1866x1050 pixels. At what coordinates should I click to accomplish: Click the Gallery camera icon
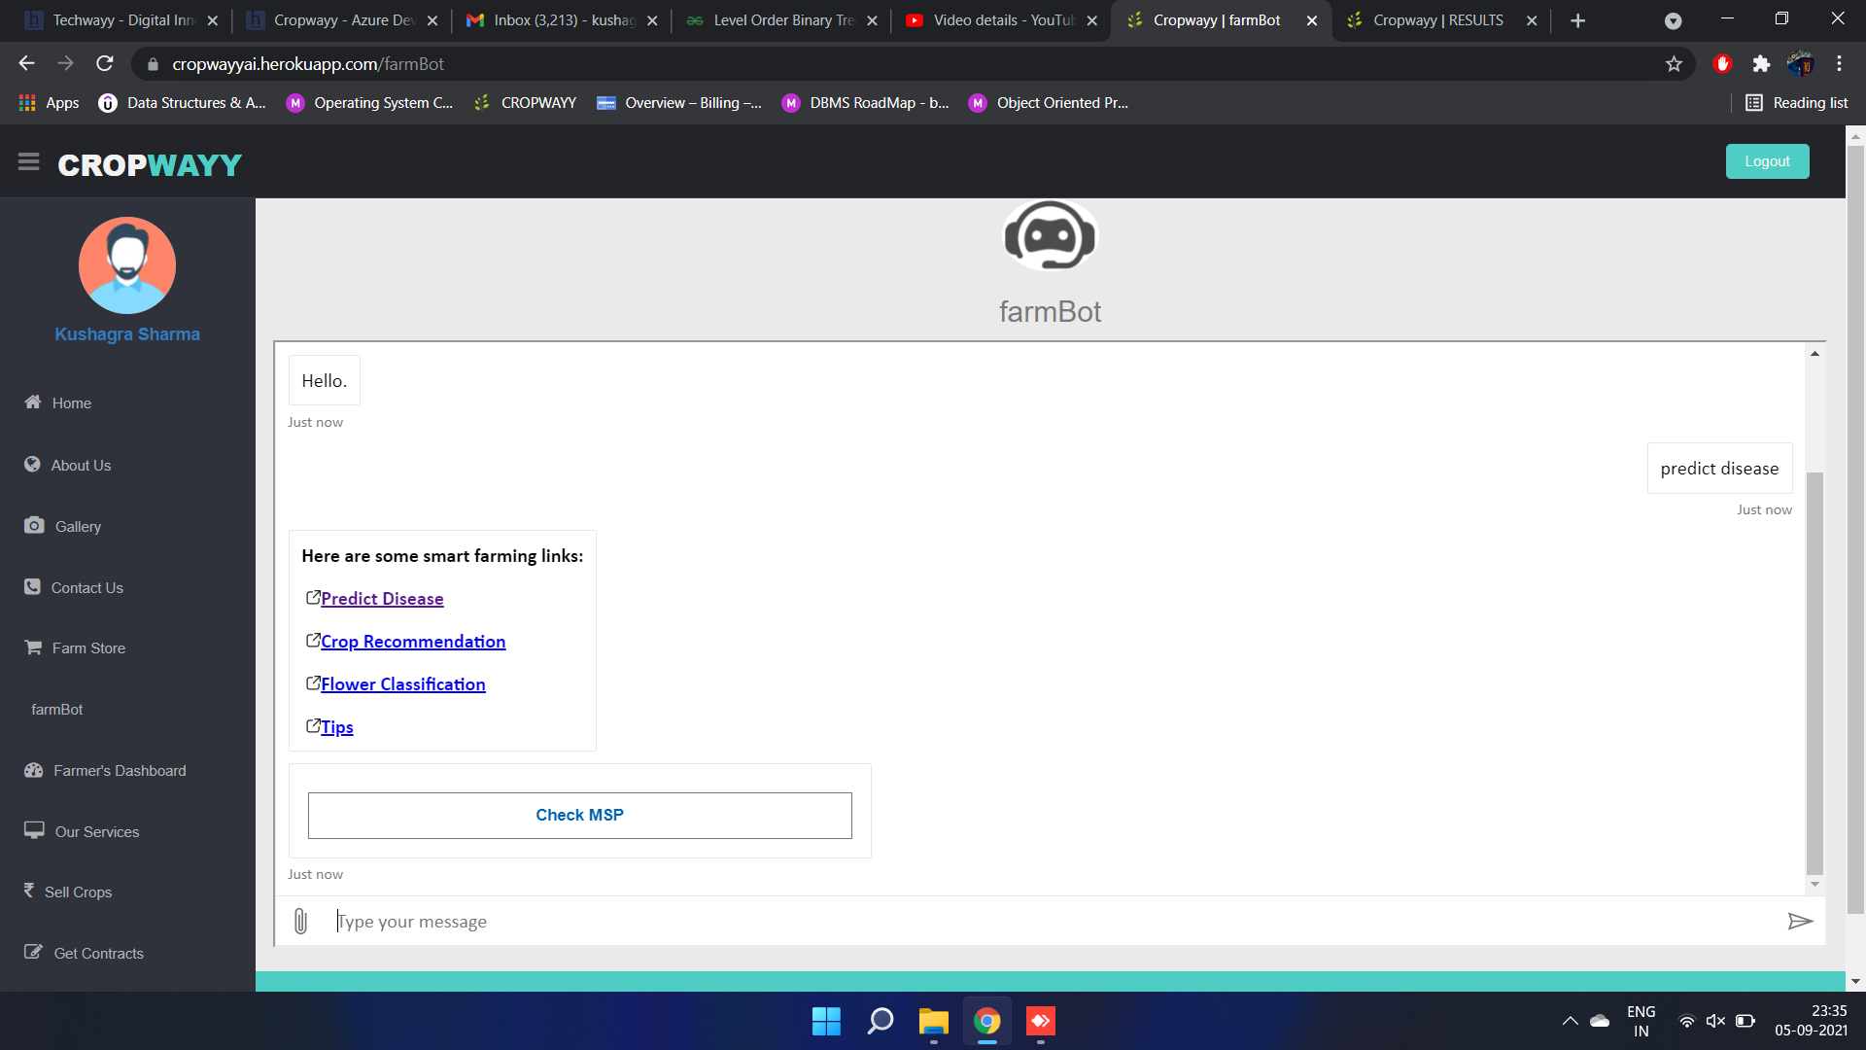[x=34, y=525]
